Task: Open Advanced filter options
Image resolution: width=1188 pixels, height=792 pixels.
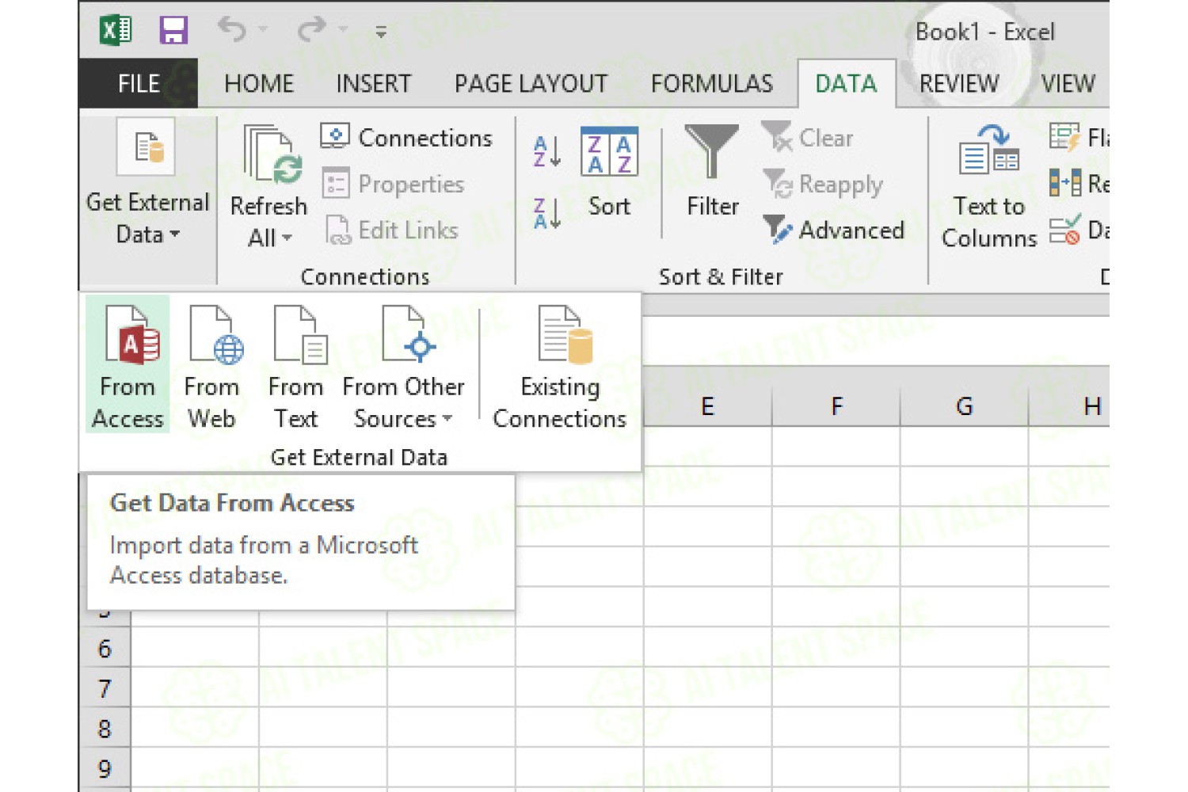Action: point(833,230)
